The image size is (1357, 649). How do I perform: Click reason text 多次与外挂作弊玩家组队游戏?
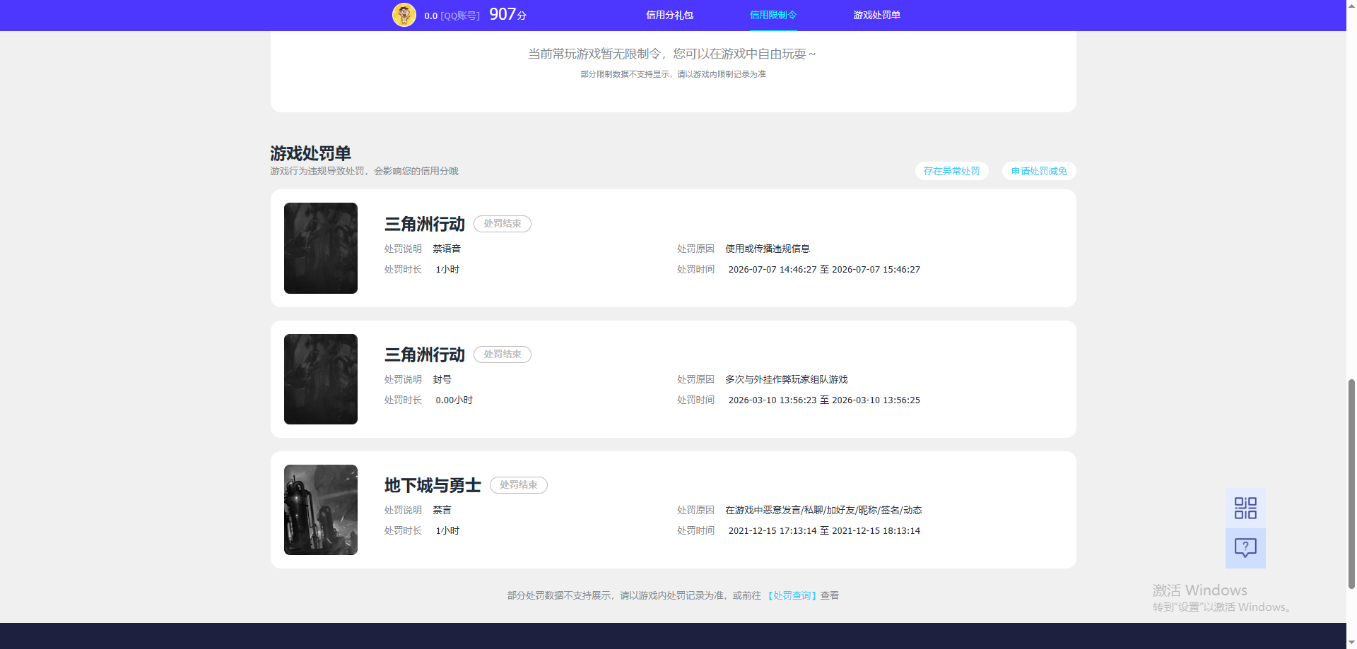coord(787,379)
